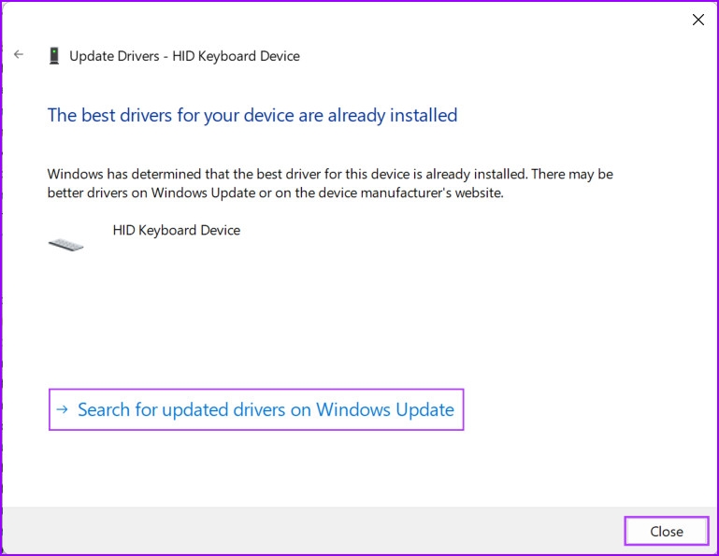
Task: Click the keyboard device icon
Action: coord(66,245)
